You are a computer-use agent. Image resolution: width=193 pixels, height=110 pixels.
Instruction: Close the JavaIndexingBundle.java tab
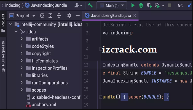tap(135, 16)
